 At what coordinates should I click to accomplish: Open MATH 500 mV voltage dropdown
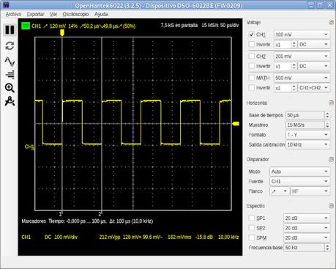pos(302,78)
